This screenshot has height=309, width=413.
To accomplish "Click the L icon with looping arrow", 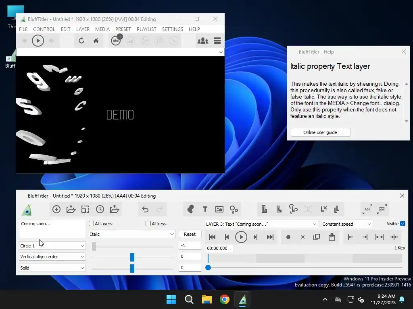I will 293,209.
